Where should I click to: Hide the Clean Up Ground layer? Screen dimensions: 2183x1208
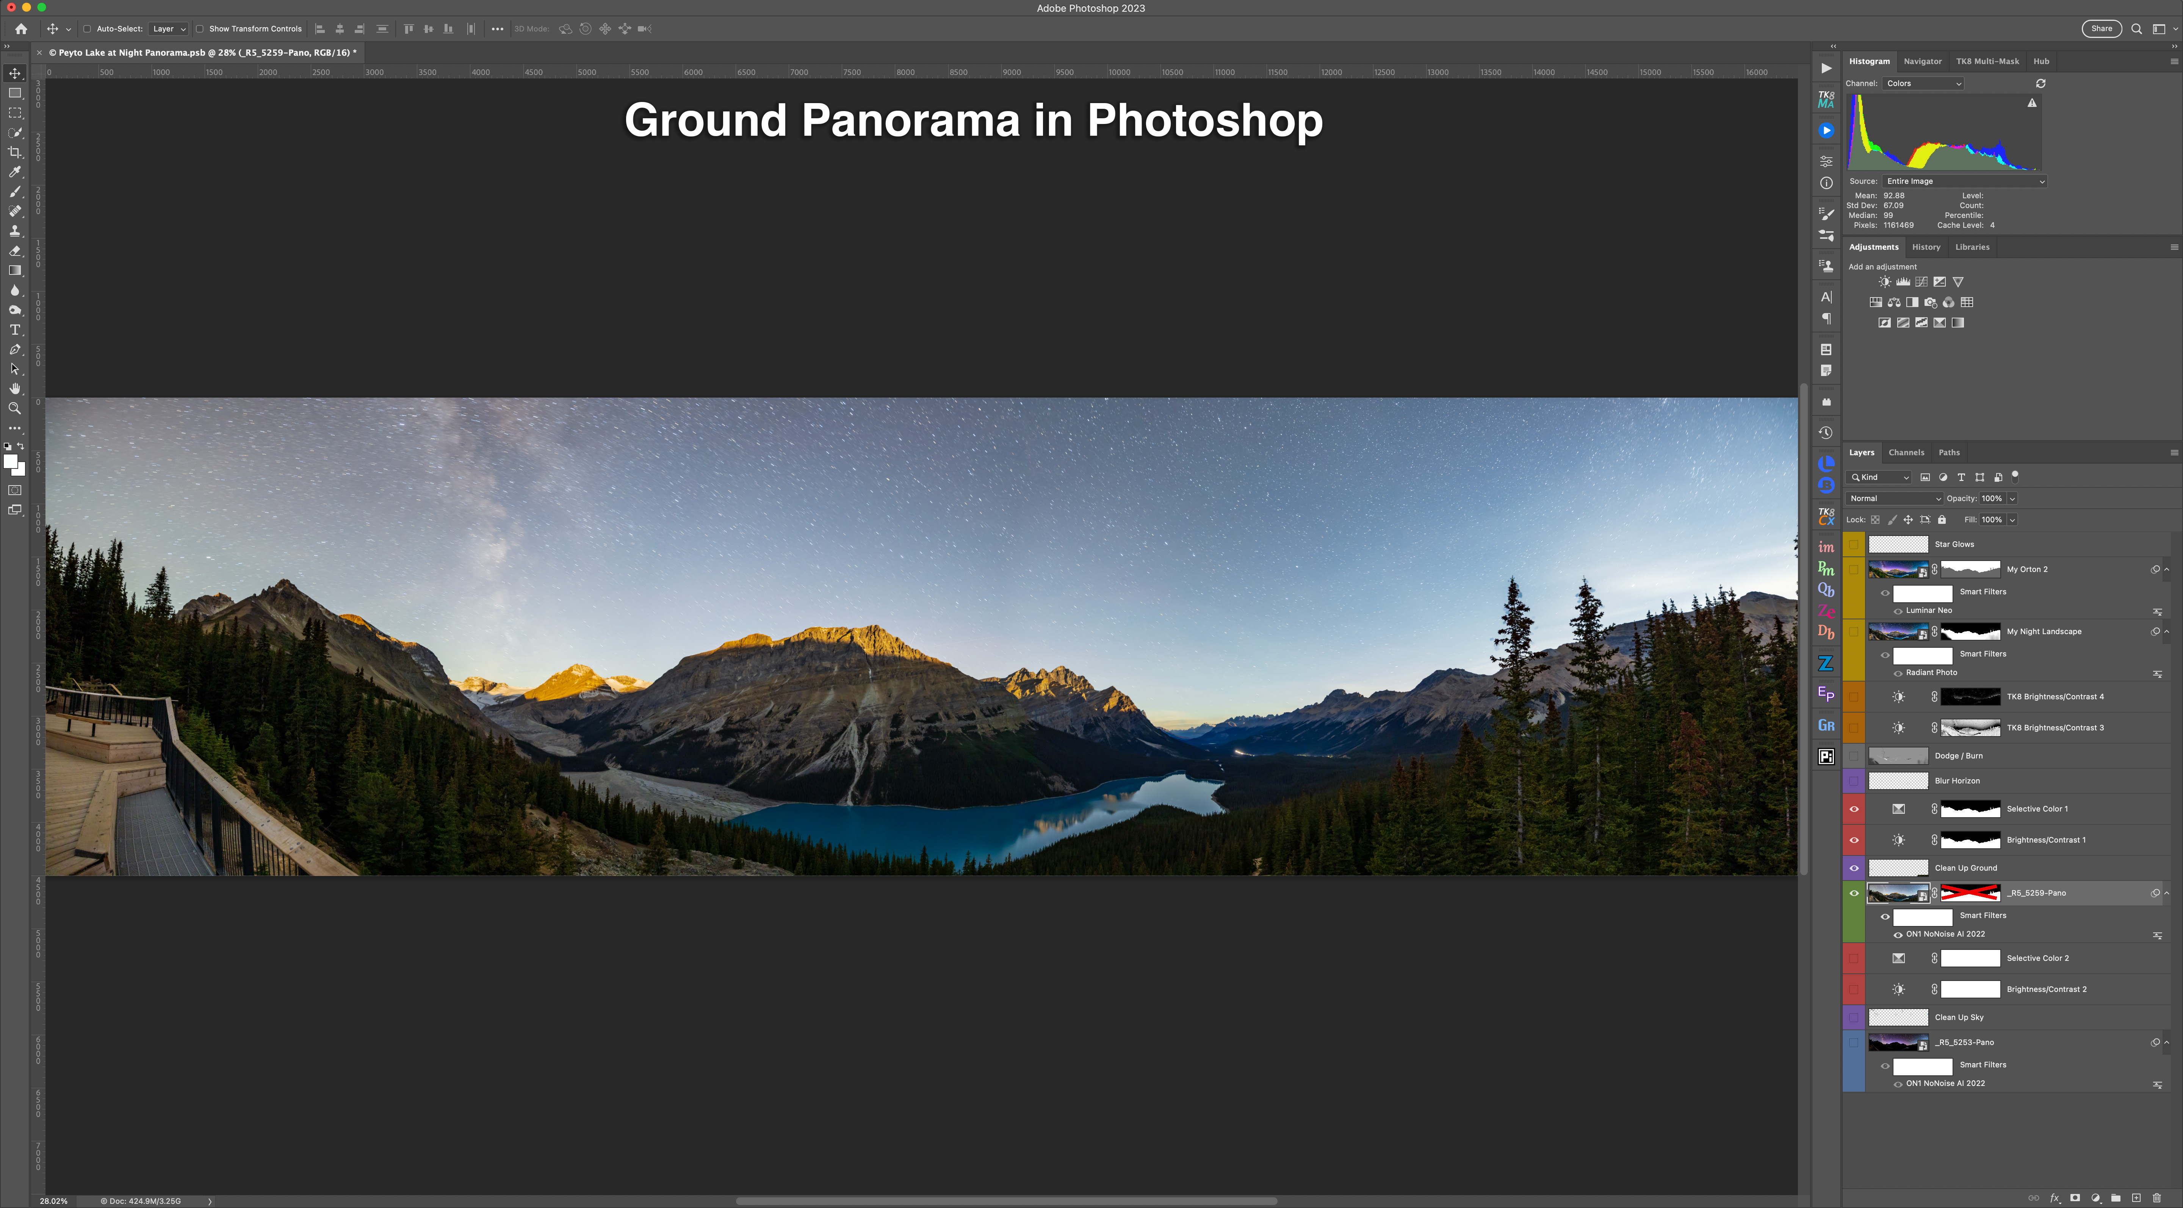pos(1853,868)
